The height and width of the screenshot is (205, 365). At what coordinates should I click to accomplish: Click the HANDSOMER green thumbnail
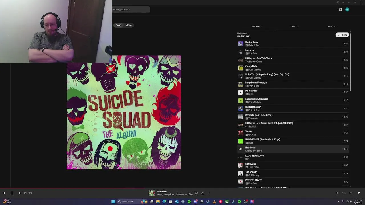pyautogui.click(x=241, y=141)
